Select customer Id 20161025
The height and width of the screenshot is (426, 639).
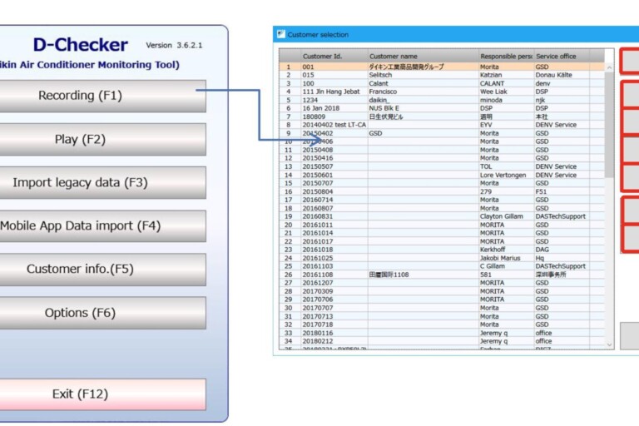point(442,258)
